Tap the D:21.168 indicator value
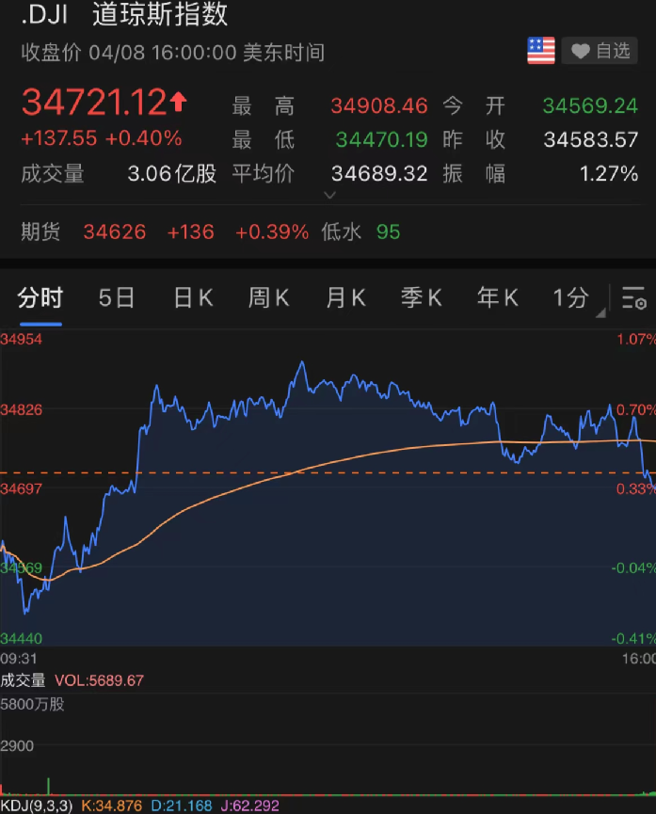Image resolution: width=656 pixels, height=814 pixels. coord(182,806)
